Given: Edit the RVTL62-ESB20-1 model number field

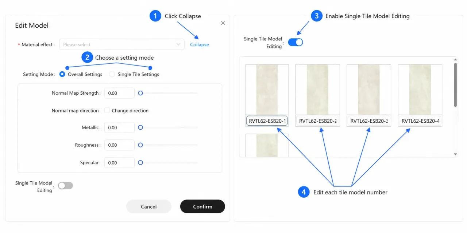Looking at the screenshot, I should pyautogui.click(x=267, y=121).
